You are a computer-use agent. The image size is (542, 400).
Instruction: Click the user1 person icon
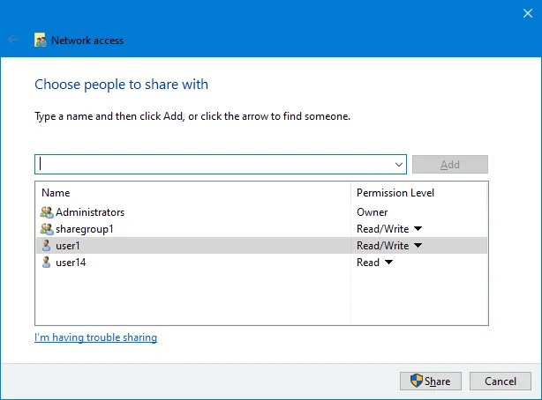[47, 246]
